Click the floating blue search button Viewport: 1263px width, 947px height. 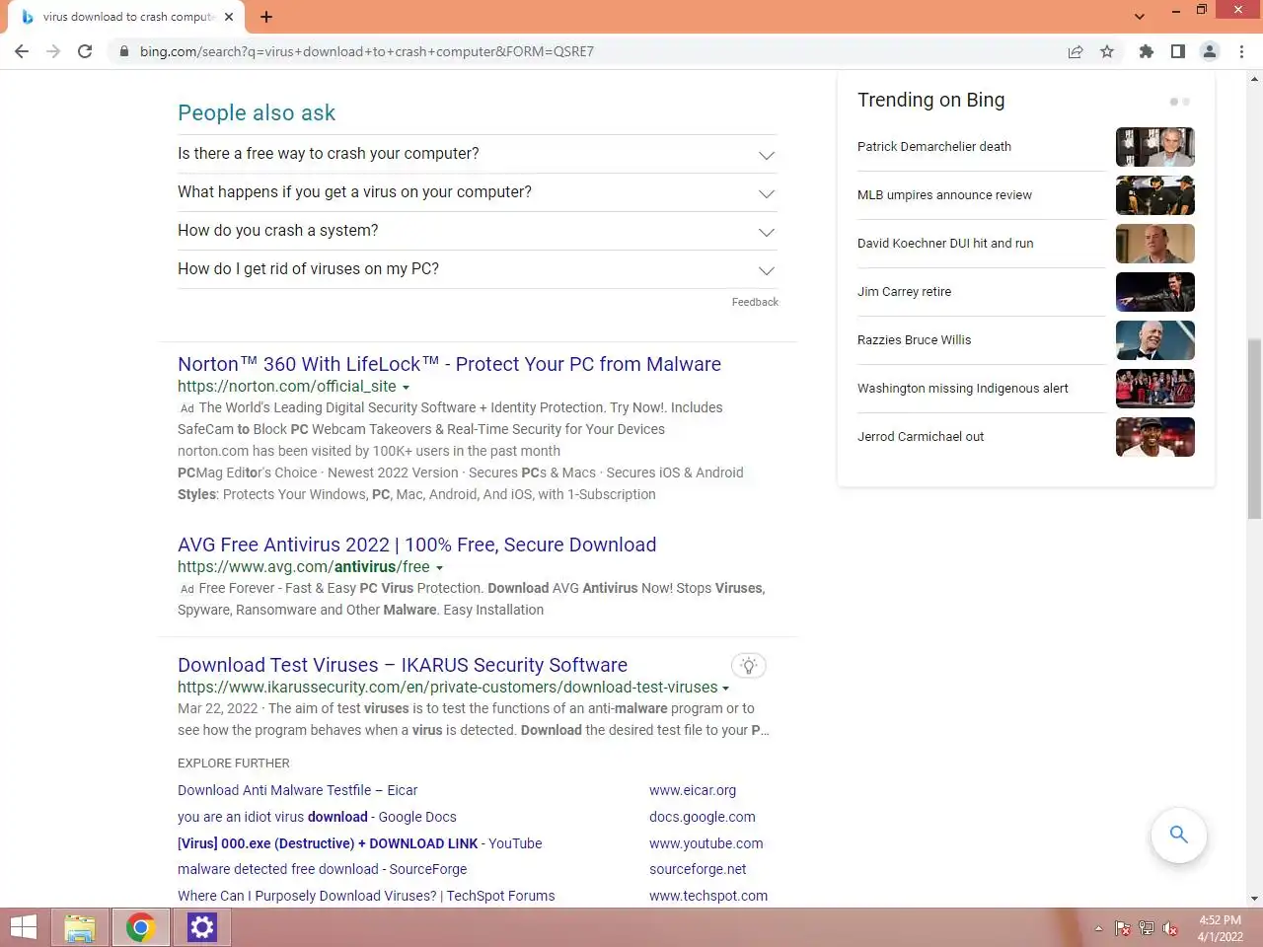[1178, 835]
